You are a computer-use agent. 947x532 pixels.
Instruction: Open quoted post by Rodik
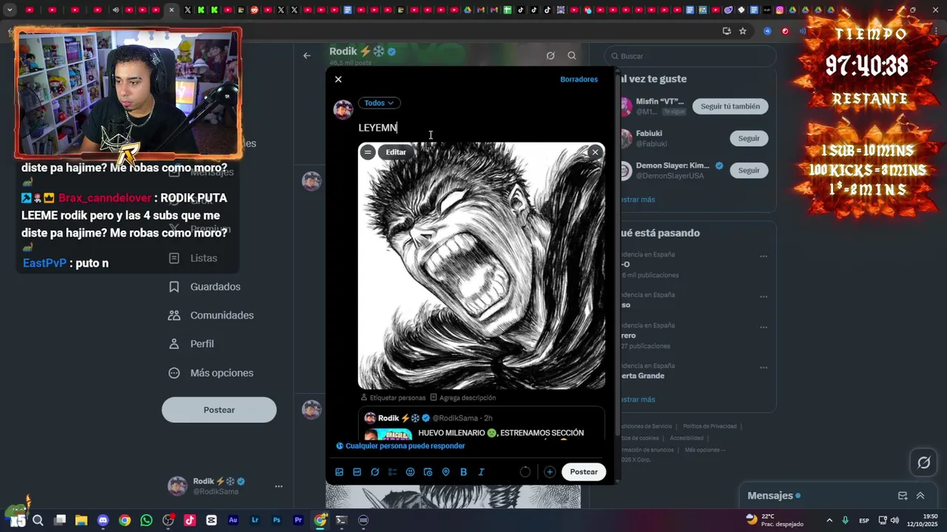tap(482, 423)
